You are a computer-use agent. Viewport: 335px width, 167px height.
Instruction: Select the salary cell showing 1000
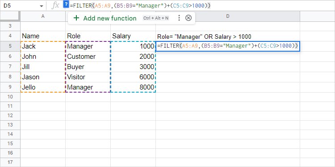click(133, 46)
